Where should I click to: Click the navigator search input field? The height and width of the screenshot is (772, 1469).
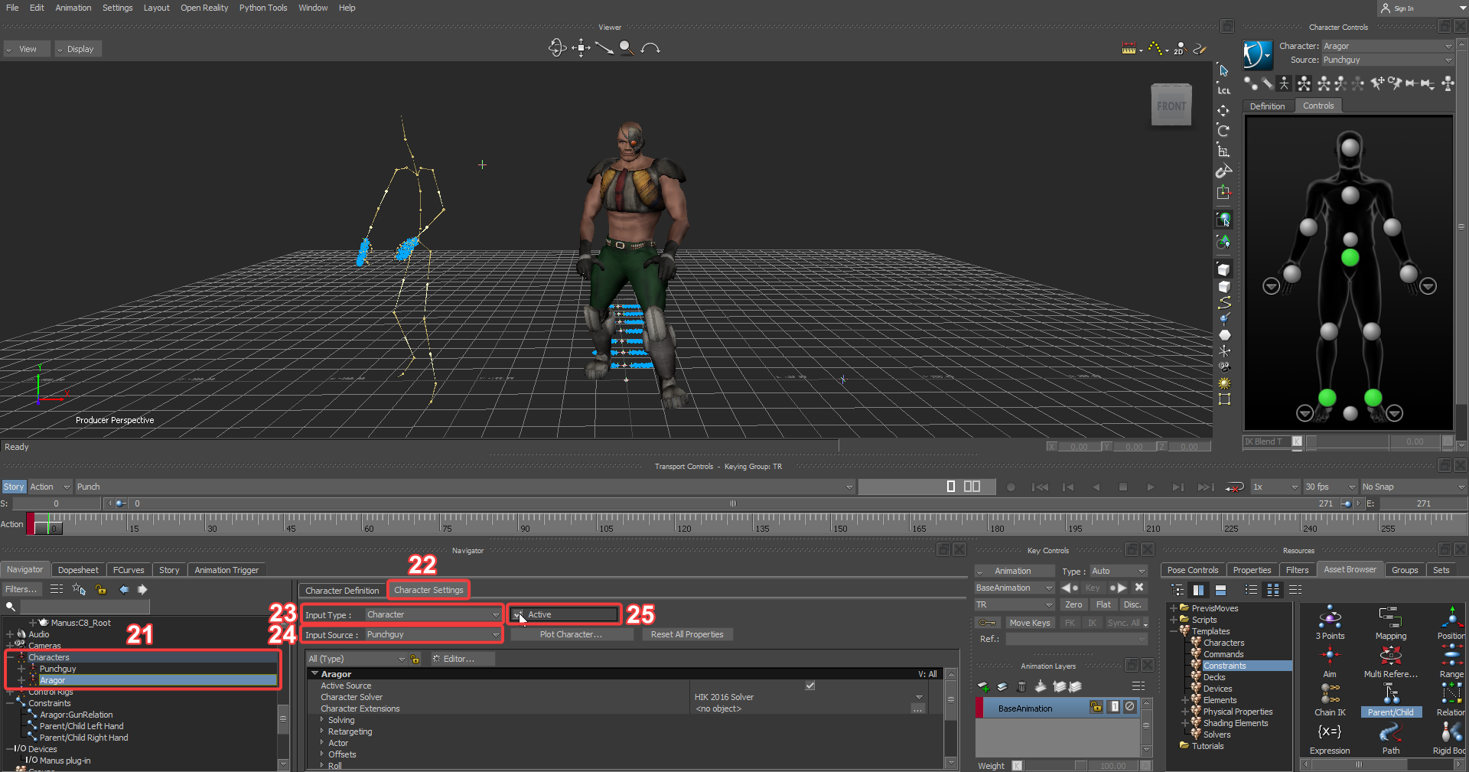click(84, 606)
